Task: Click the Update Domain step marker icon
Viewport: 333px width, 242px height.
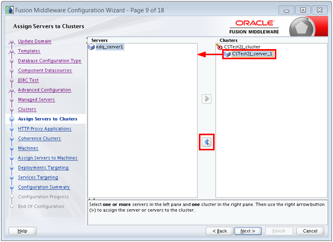Action: tap(12, 42)
